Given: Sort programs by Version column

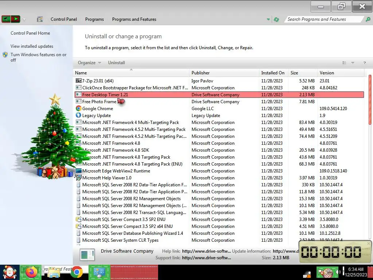Looking at the screenshot, I should pyautogui.click(x=341, y=73).
